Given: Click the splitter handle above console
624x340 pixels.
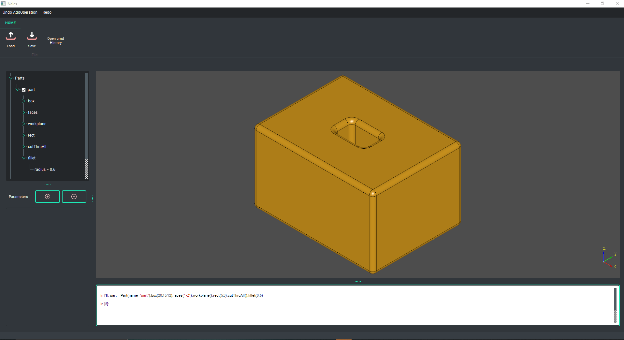Looking at the screenshot, I should point(358,281).
